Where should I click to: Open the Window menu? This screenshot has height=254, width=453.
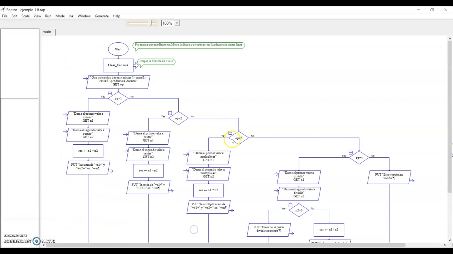tap(84, 16)
